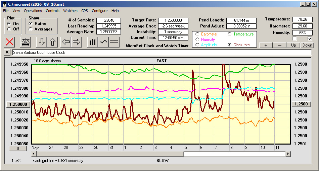
Task: Untick the checked box under Humidity
Action: click(310, 38)
